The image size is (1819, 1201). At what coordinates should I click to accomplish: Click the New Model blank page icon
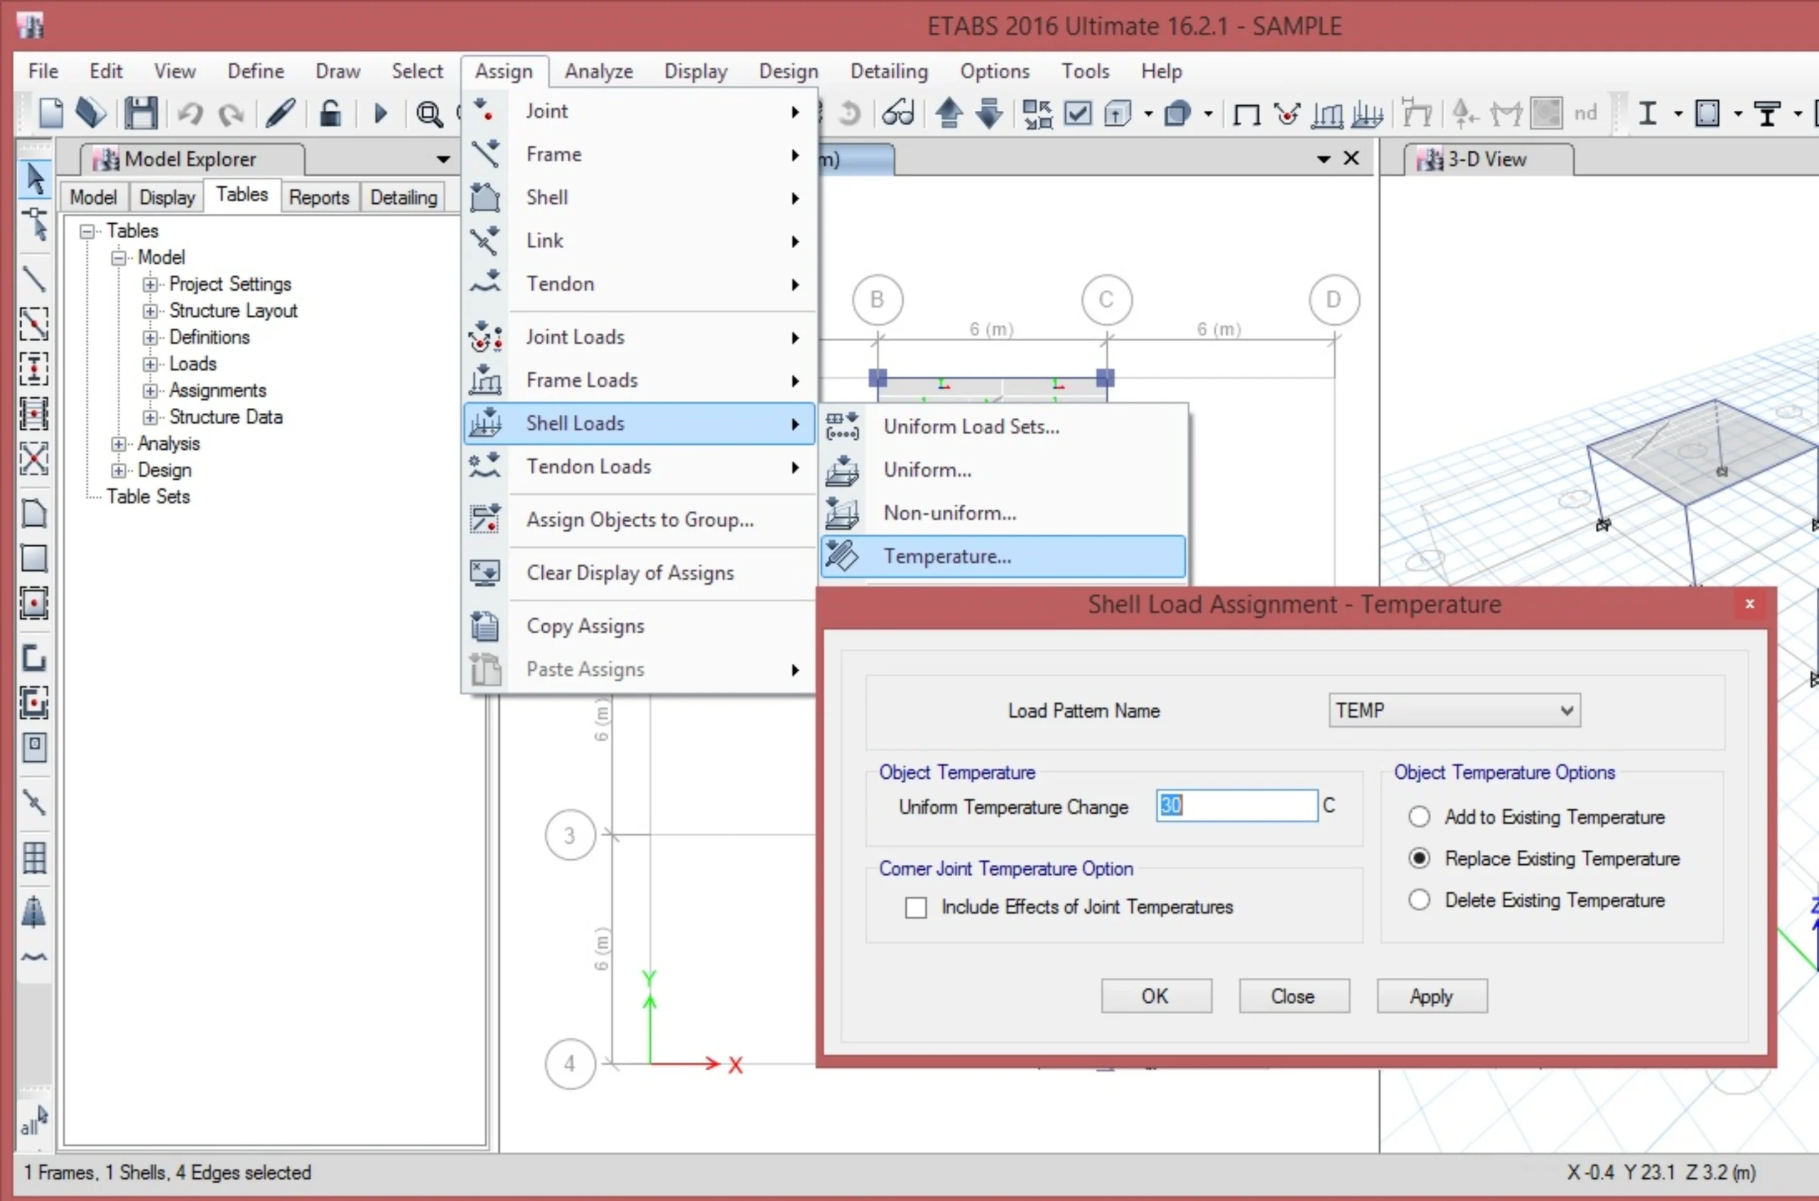[51, 114]
